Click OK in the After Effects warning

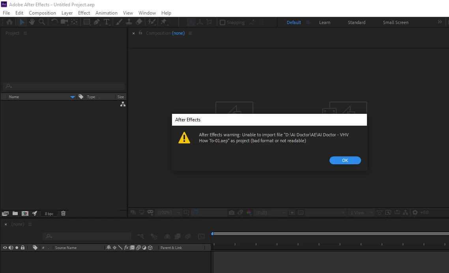click(345, 160)
